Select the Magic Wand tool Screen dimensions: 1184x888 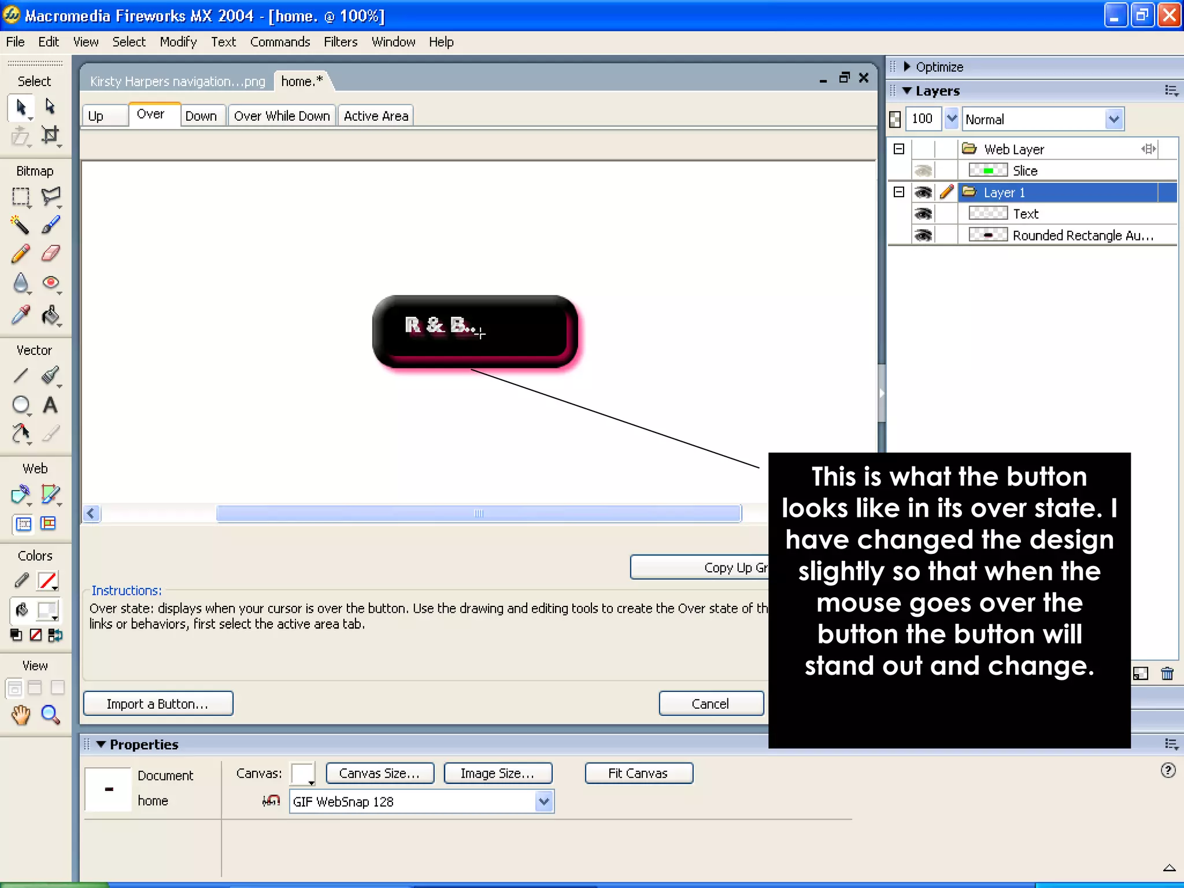click(x=20, y=224)
